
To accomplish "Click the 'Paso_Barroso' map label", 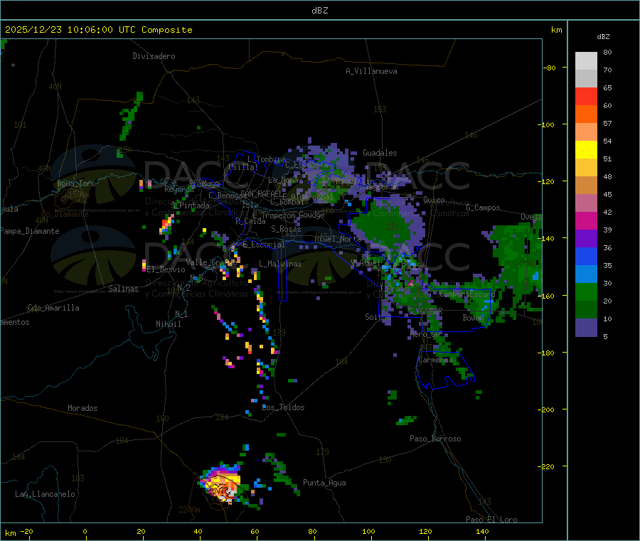I will pyautogui.click(x=435, y=439).
